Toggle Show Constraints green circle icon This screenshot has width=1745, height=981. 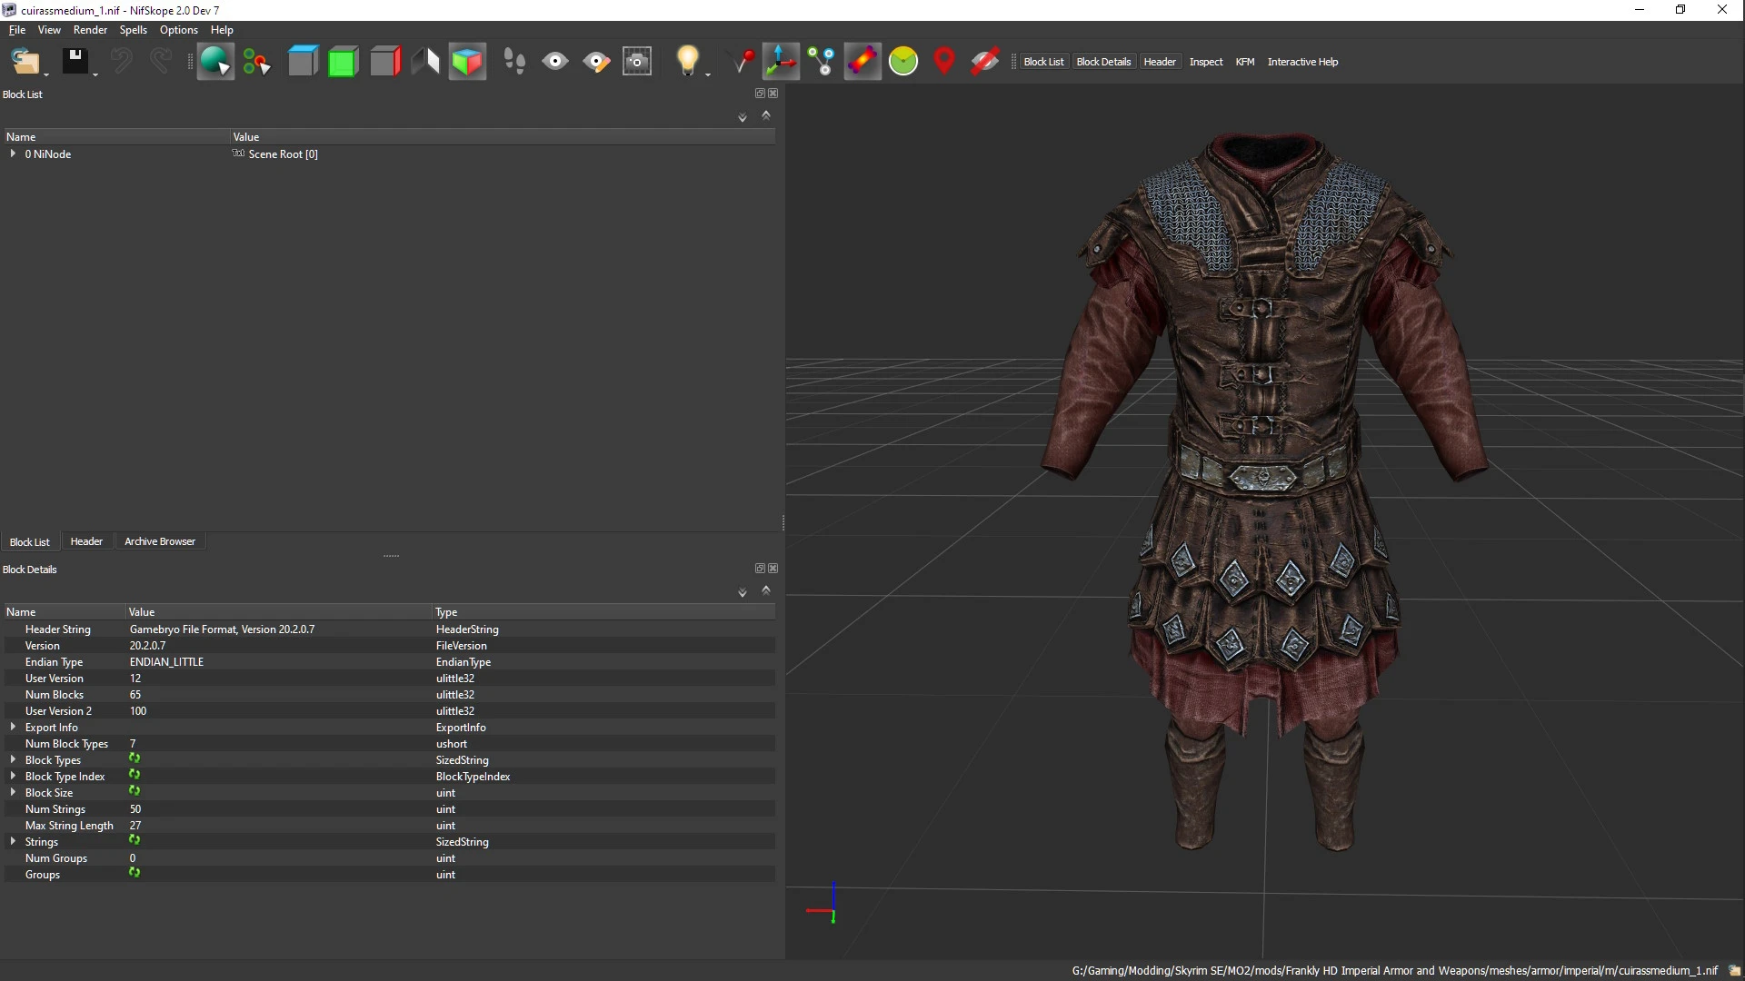coord(903,62)
